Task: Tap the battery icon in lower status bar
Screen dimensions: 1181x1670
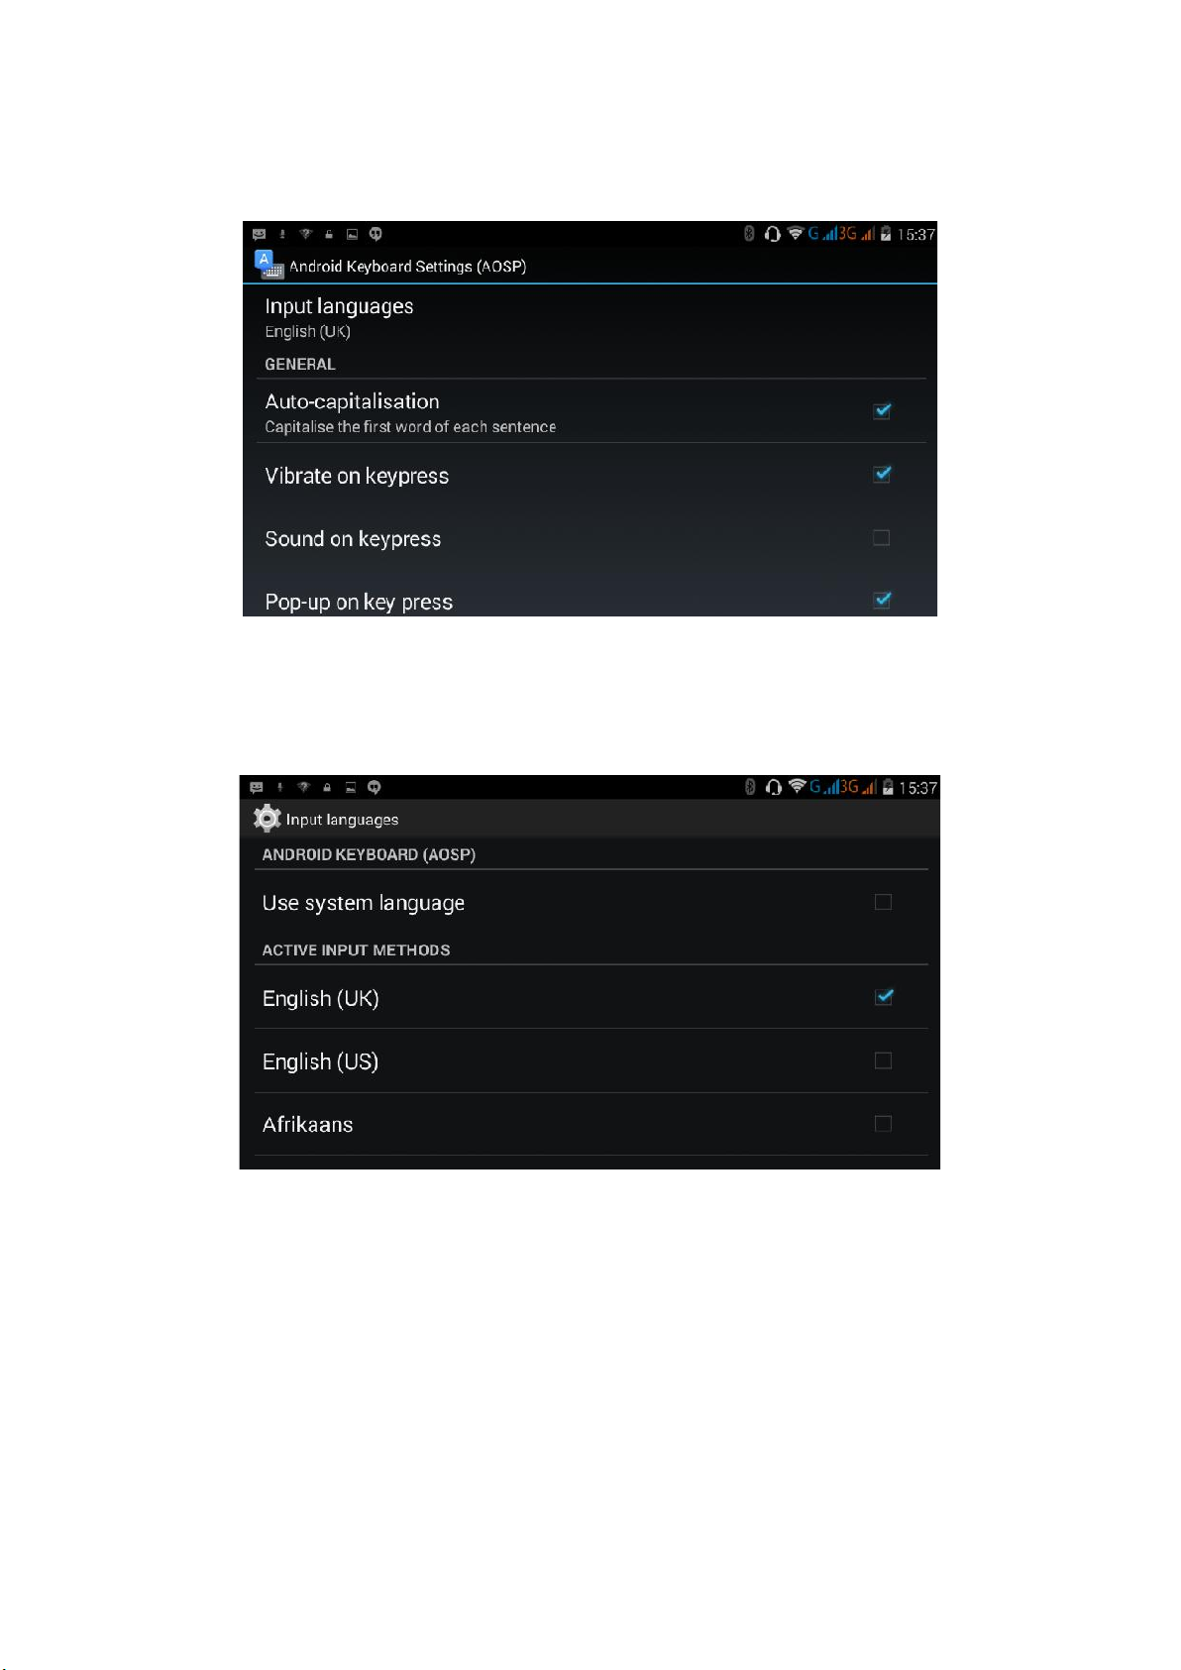Action: (x=888, y=787)
